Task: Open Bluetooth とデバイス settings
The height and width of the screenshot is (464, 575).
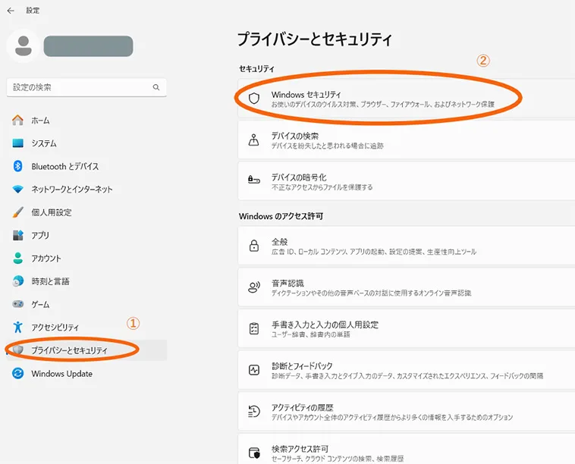Action: pyautogui.click(x=86, y=166)
